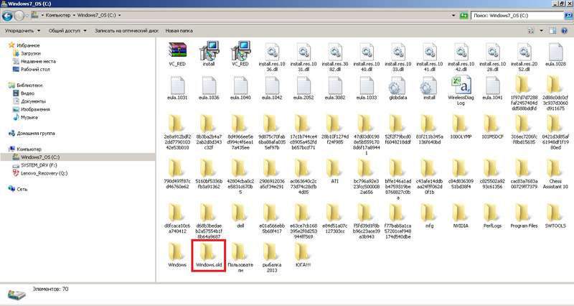Viewport: 574px width, 306px height.
Task: Select the eula.1028 text file
Action: click(x=555, y=55)
